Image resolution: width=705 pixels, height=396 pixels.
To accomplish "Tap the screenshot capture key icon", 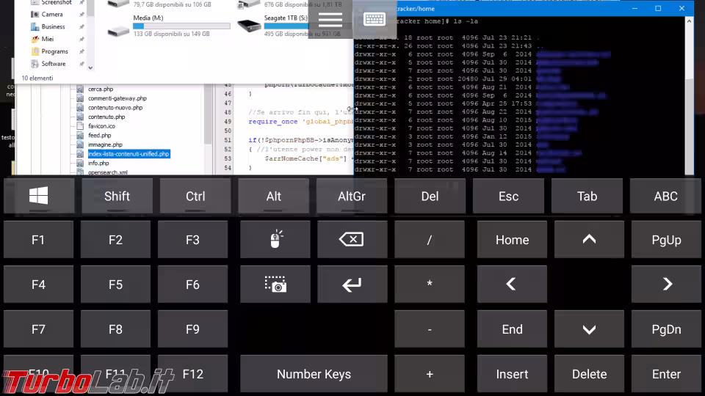I will (275, 285).
